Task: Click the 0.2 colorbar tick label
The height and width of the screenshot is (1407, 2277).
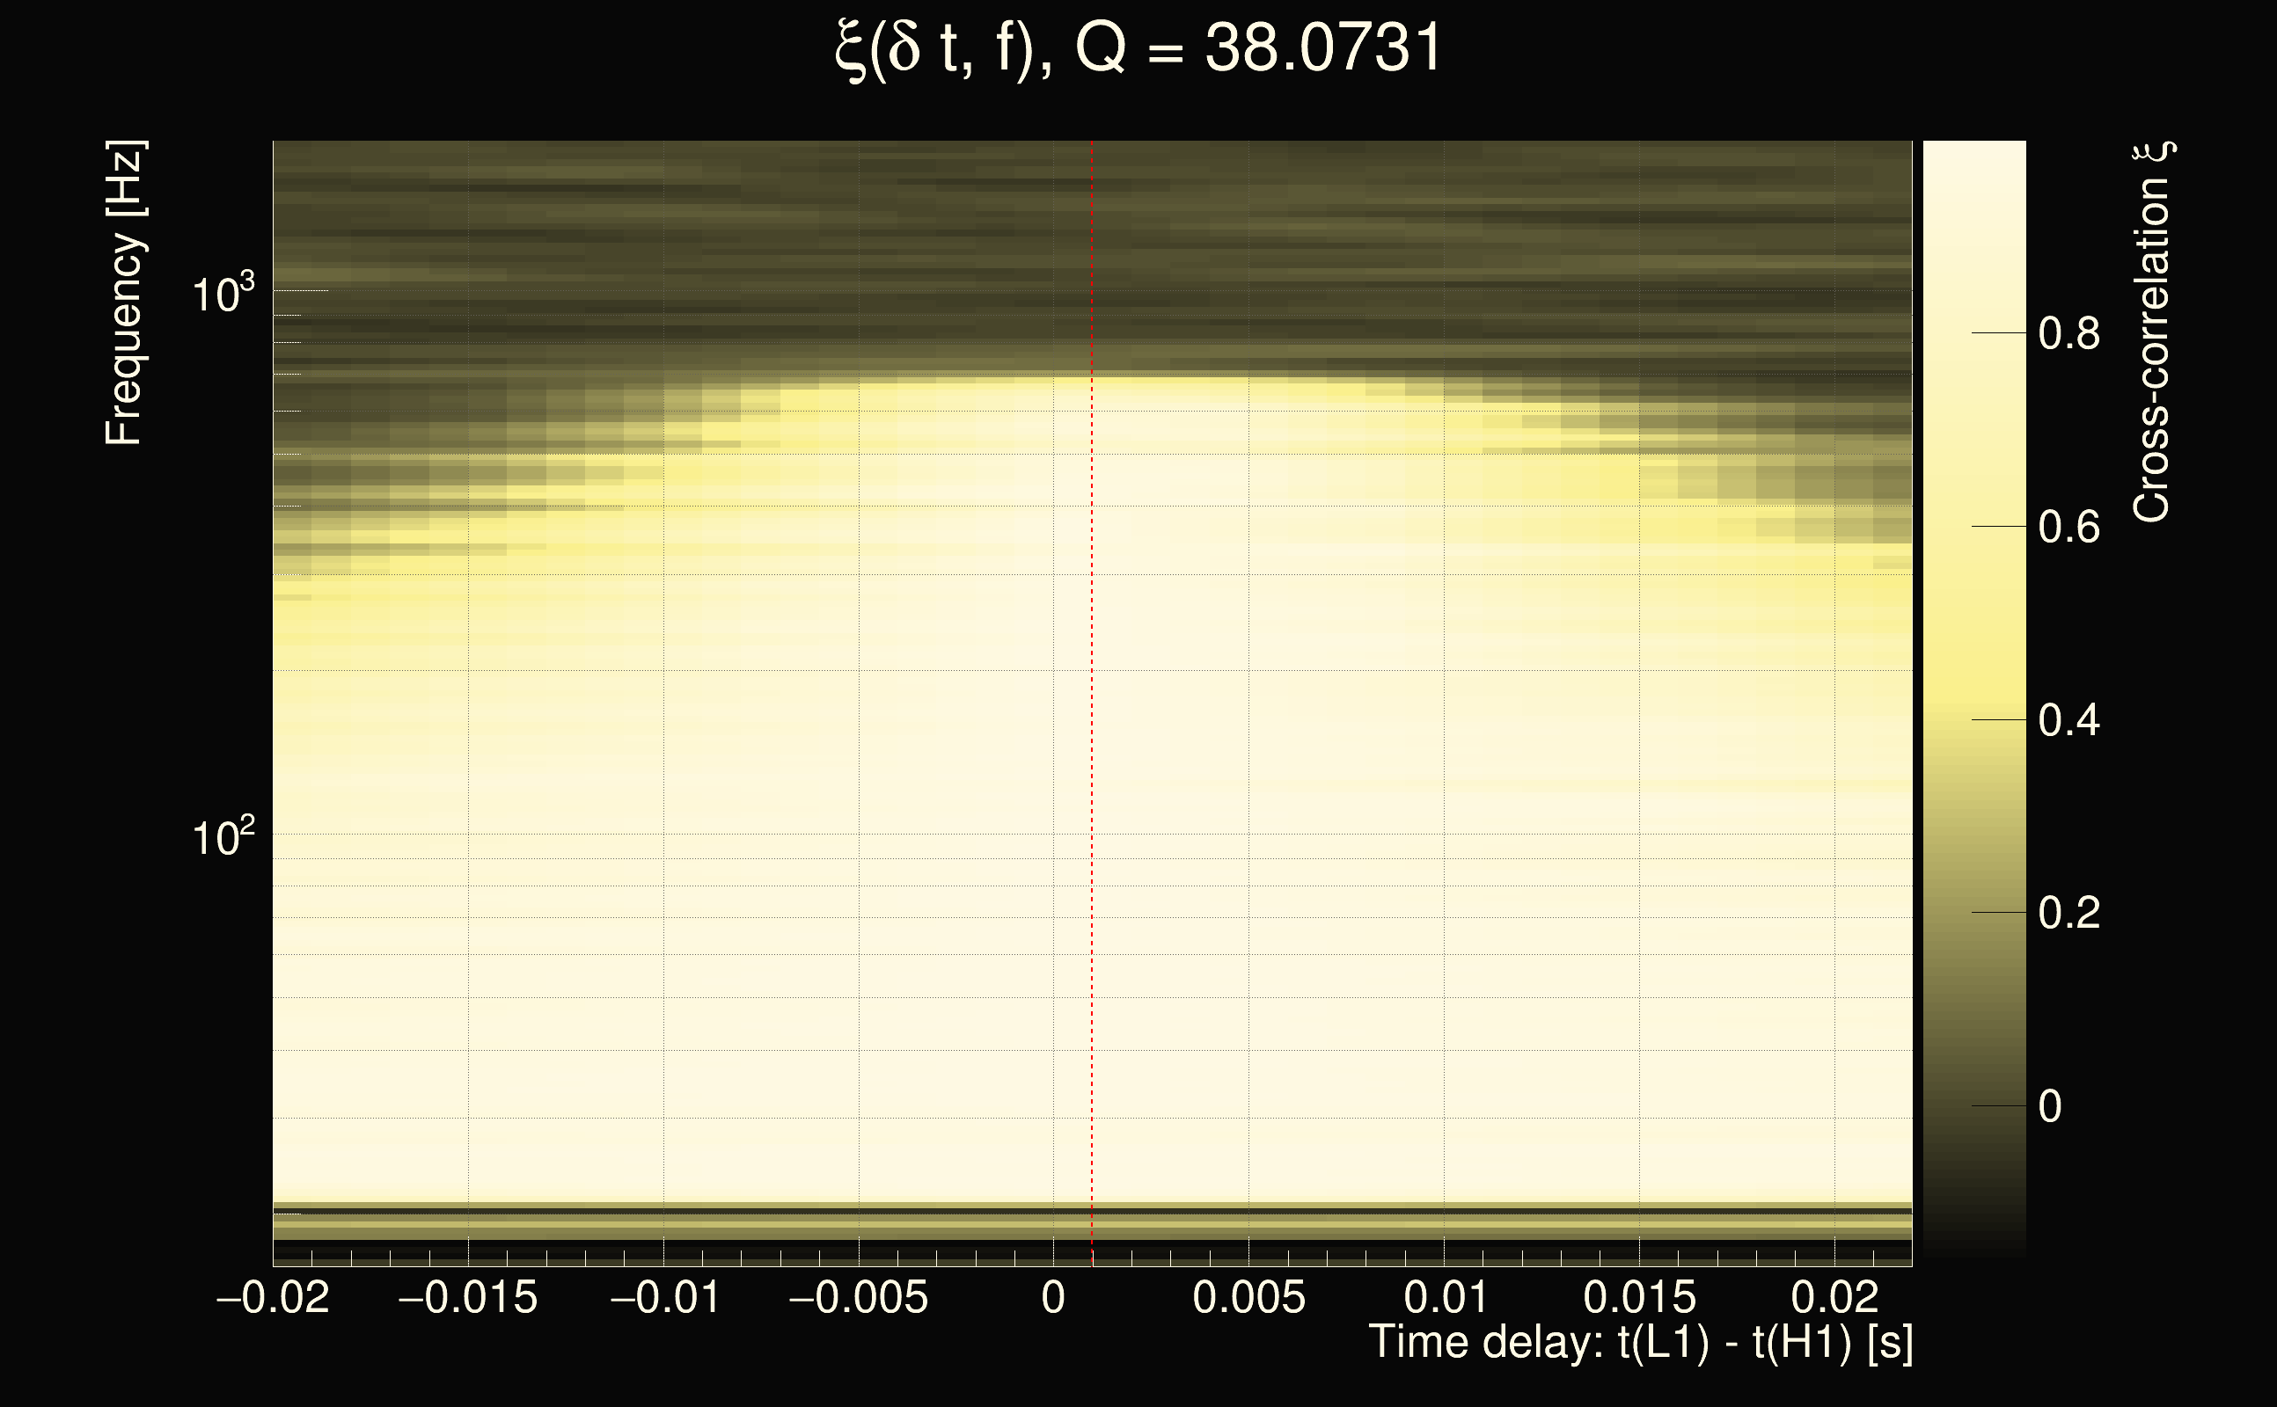Action: tap(2068, 913)
